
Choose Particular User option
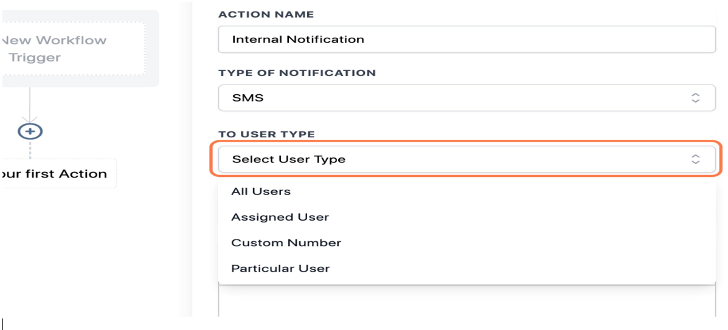[467, 268]
